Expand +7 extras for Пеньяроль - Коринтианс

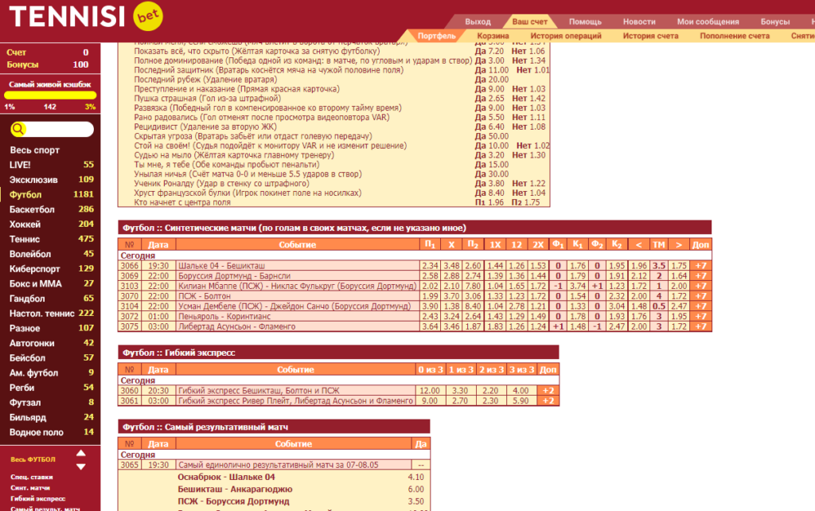tap(700, 316)
